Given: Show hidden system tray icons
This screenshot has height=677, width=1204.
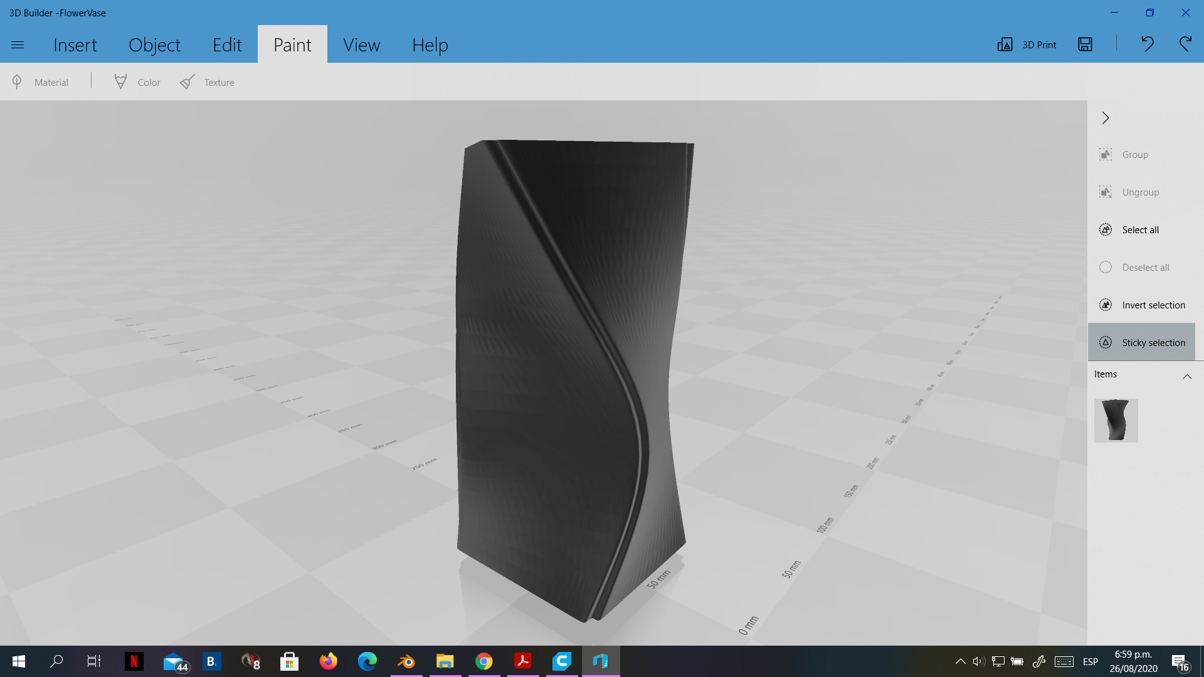Looking at the screenshot, I should click(x=960, y=661).
